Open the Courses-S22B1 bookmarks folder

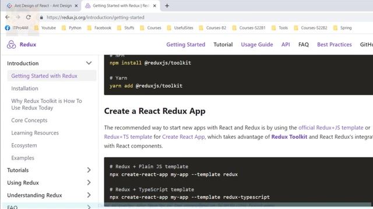pyautogui.click(x=249, y=28)
